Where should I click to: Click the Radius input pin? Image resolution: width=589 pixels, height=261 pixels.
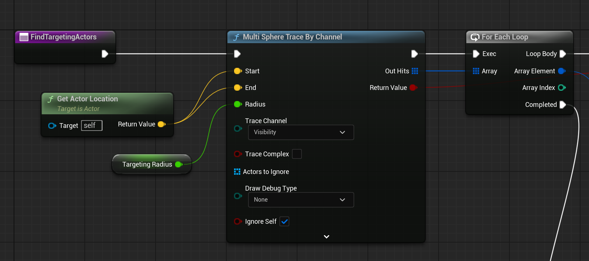[x=238, y=104]
